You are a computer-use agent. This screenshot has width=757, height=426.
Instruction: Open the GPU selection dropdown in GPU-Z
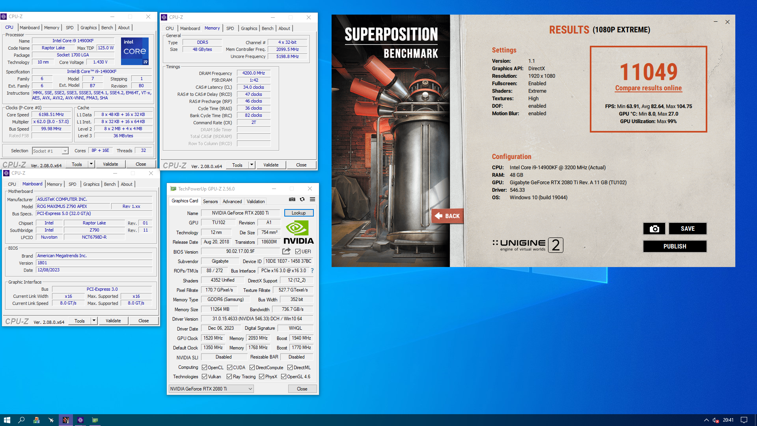tap(211, 389)
